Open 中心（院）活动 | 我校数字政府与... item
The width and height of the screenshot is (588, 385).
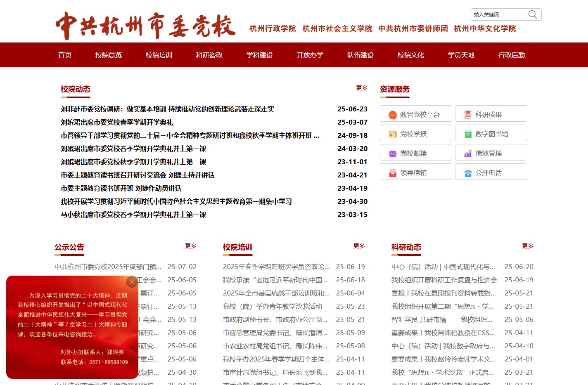click(x=443, y=346)
